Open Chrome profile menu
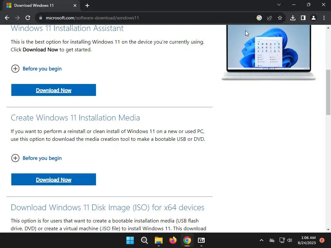 pos(314,18)
